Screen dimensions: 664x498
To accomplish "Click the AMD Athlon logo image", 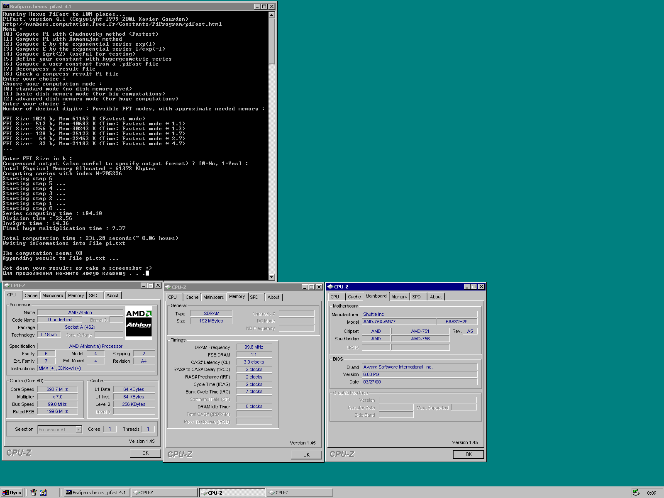I will pos(139,324).
